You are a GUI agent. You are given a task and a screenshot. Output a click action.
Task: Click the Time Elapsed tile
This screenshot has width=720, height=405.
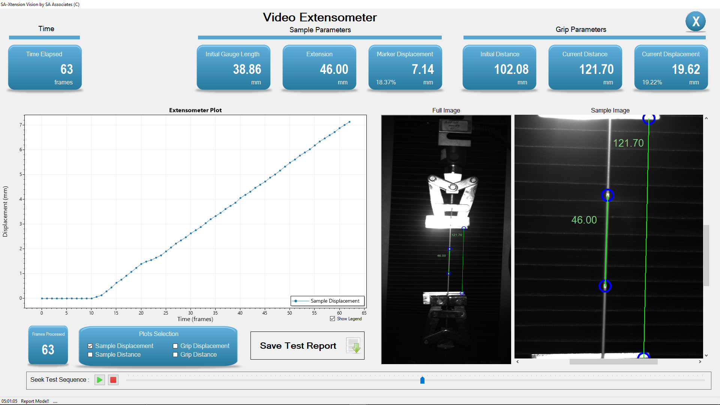pyautogui.click(x=45, y=67)
